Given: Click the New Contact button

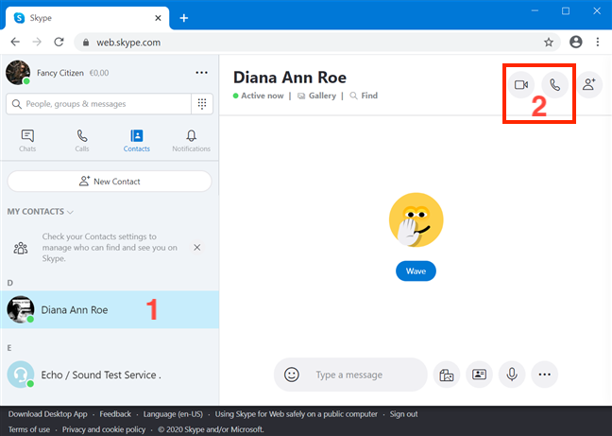Looking at the screenshot, I should (x=110, y=182).
